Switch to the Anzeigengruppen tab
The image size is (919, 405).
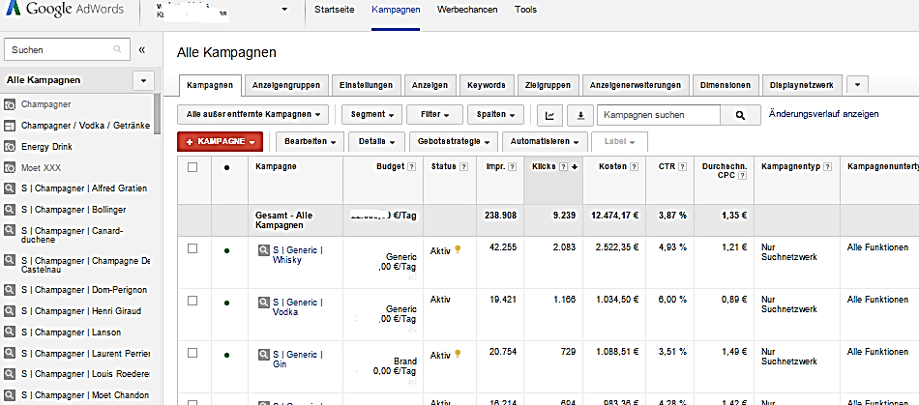coord(286,85)
